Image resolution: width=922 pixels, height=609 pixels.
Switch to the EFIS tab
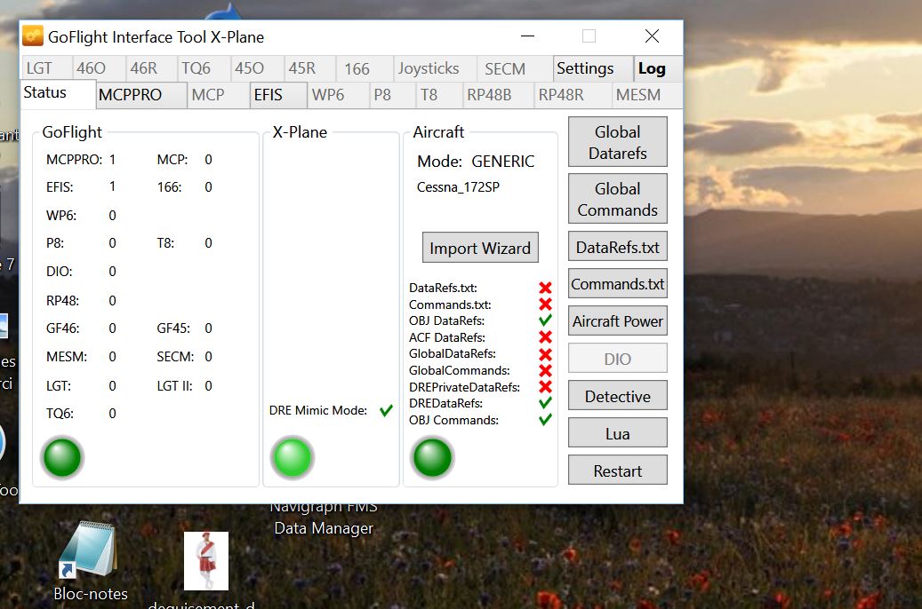(x=269, y=94)
